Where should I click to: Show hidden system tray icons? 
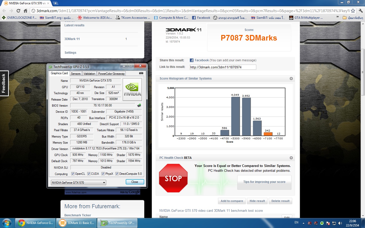[x=303, y=223]
